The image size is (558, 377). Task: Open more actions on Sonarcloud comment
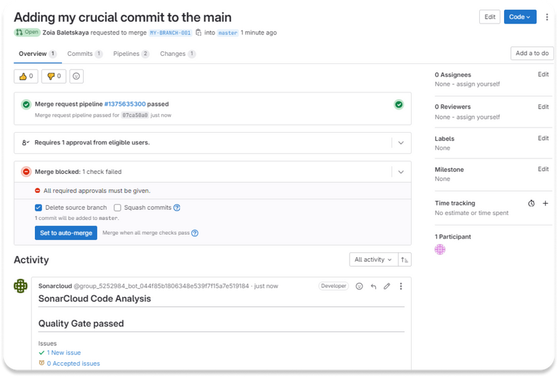pos(401,286)
